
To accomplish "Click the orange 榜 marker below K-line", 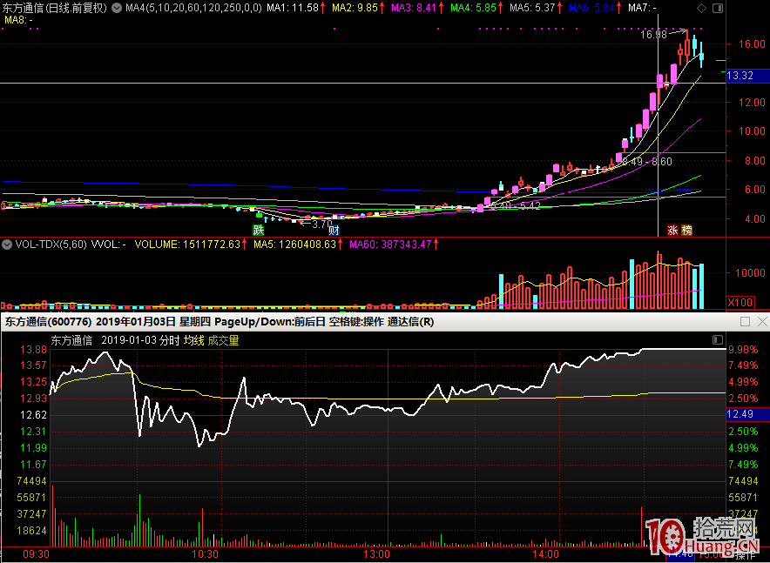I will [686, 230].
